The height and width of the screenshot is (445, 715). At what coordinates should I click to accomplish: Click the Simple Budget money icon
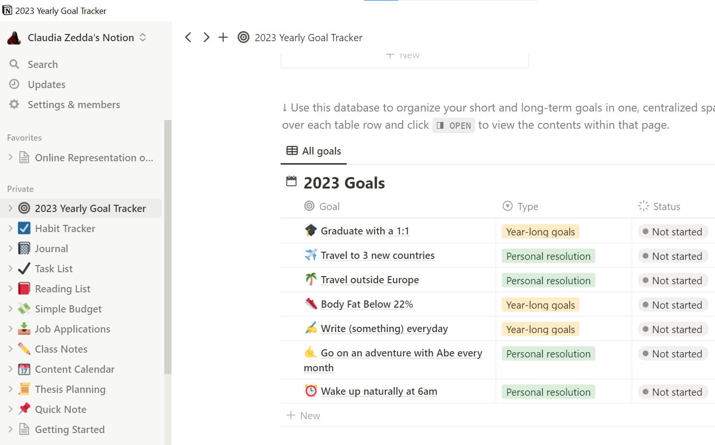(x=24, y=309)
